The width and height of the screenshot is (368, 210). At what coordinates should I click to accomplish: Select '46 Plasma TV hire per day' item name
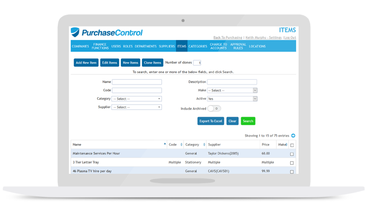92,171
